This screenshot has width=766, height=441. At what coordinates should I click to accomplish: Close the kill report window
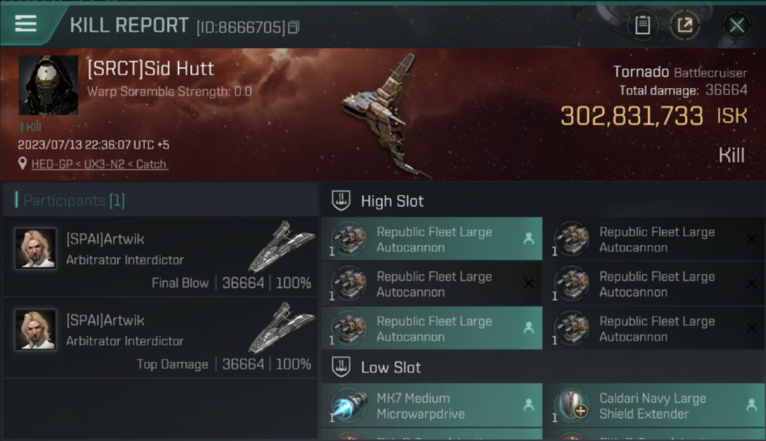click(737, 25)
